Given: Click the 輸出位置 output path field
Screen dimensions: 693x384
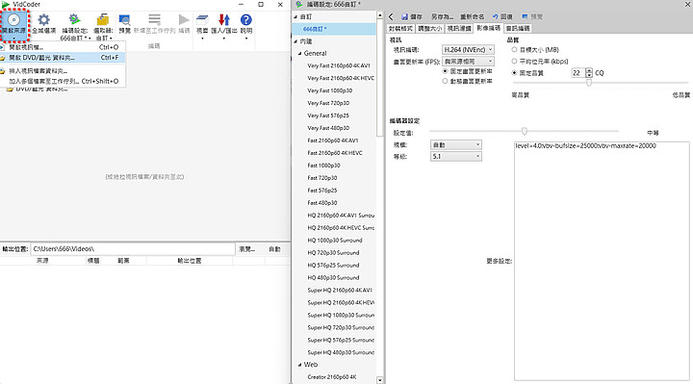Looking at the screenshot, I should pyautogui.click(x=133, y=249).
